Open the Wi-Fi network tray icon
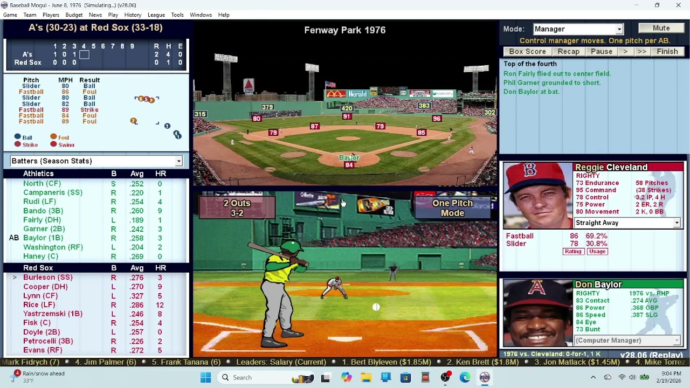The width and height of the screenshot is (690, 388). [622, 377]
